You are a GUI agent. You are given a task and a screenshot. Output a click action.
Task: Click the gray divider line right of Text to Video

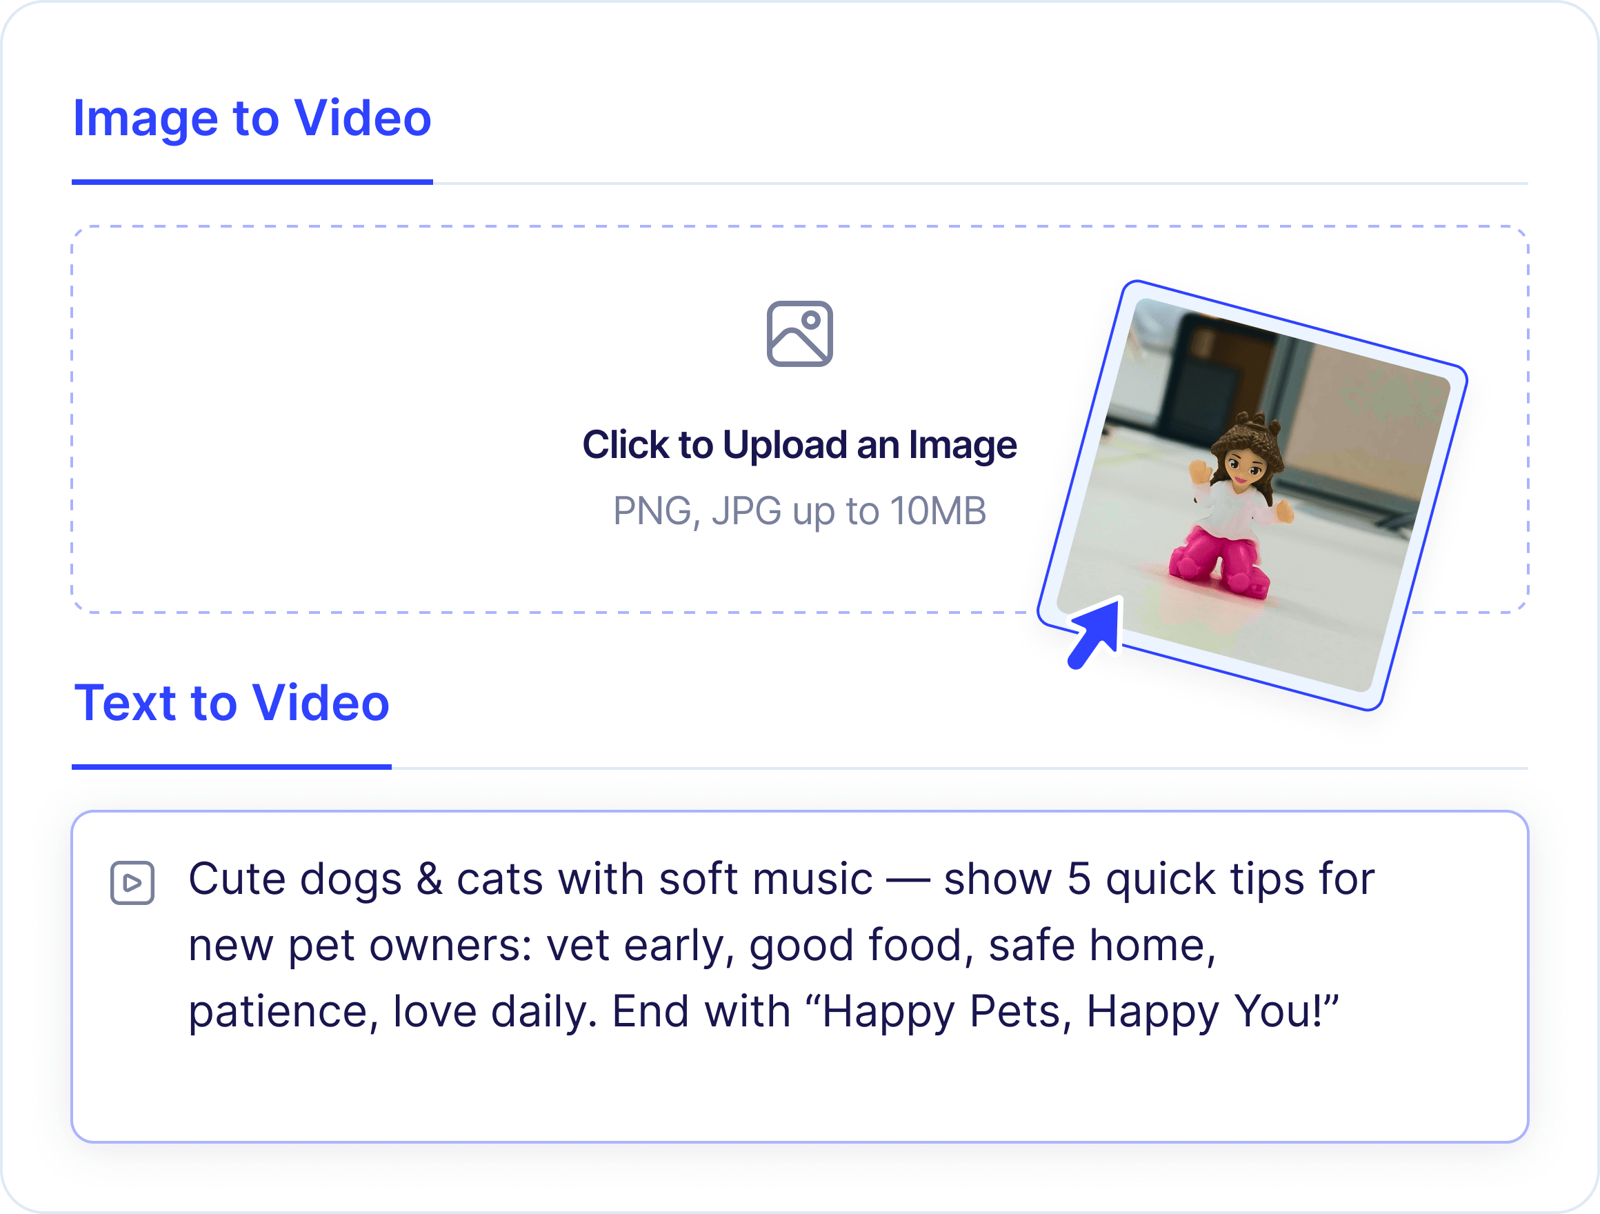point(960,768)
